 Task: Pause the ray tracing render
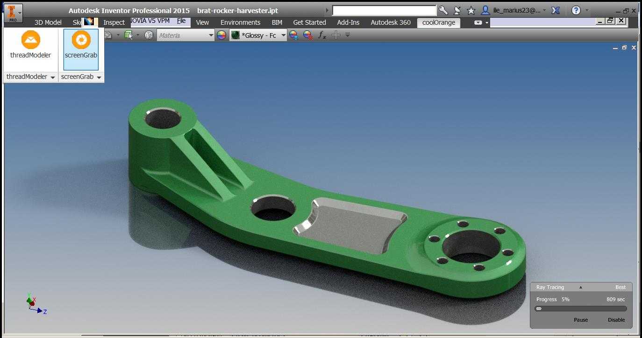581,320
